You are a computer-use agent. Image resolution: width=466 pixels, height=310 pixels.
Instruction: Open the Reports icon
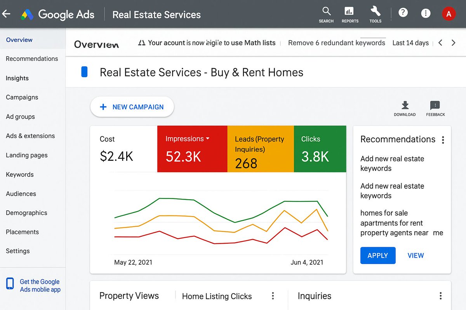(x=350, y=15)
